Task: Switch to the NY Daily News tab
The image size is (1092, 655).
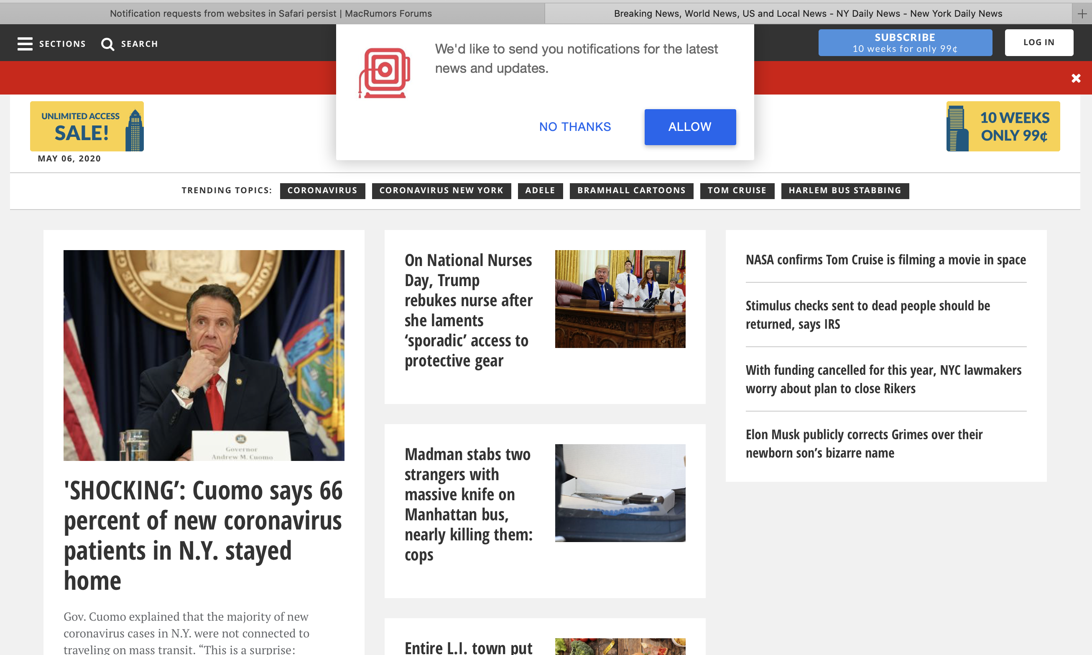Action: tap(808, 14)
